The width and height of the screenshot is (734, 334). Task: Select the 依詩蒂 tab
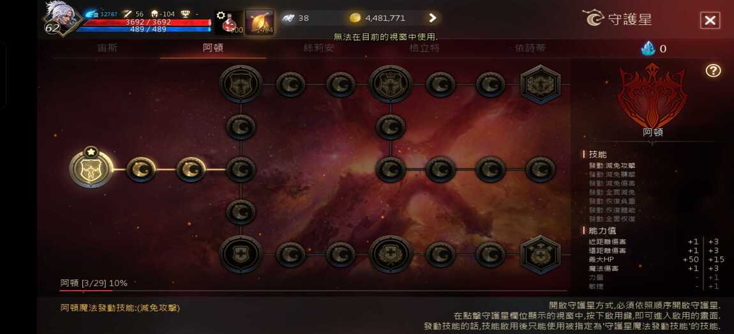pos(530,49)
